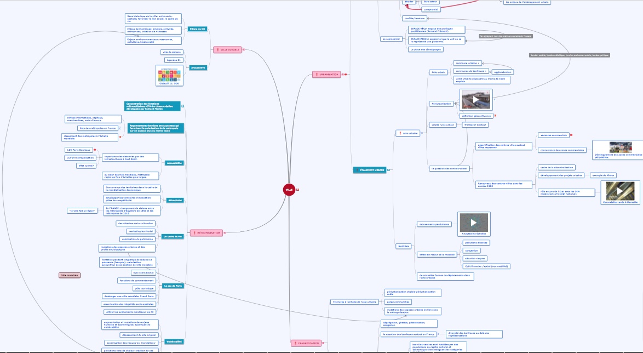
Task: Open the zones commerciales périphériques image
Action: [621, 147]
